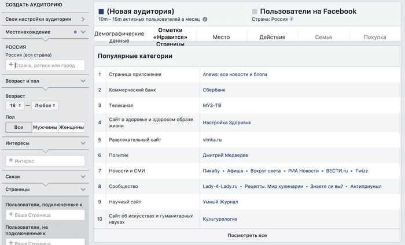Open Свои настройки аудитории arrow
The width and height of the screenshot is (405, 245).
(x=83, y=19)
